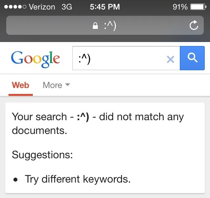210x198 pixels.
Task: Tap the Safari address bar
Action: click(x=105, y=26)
